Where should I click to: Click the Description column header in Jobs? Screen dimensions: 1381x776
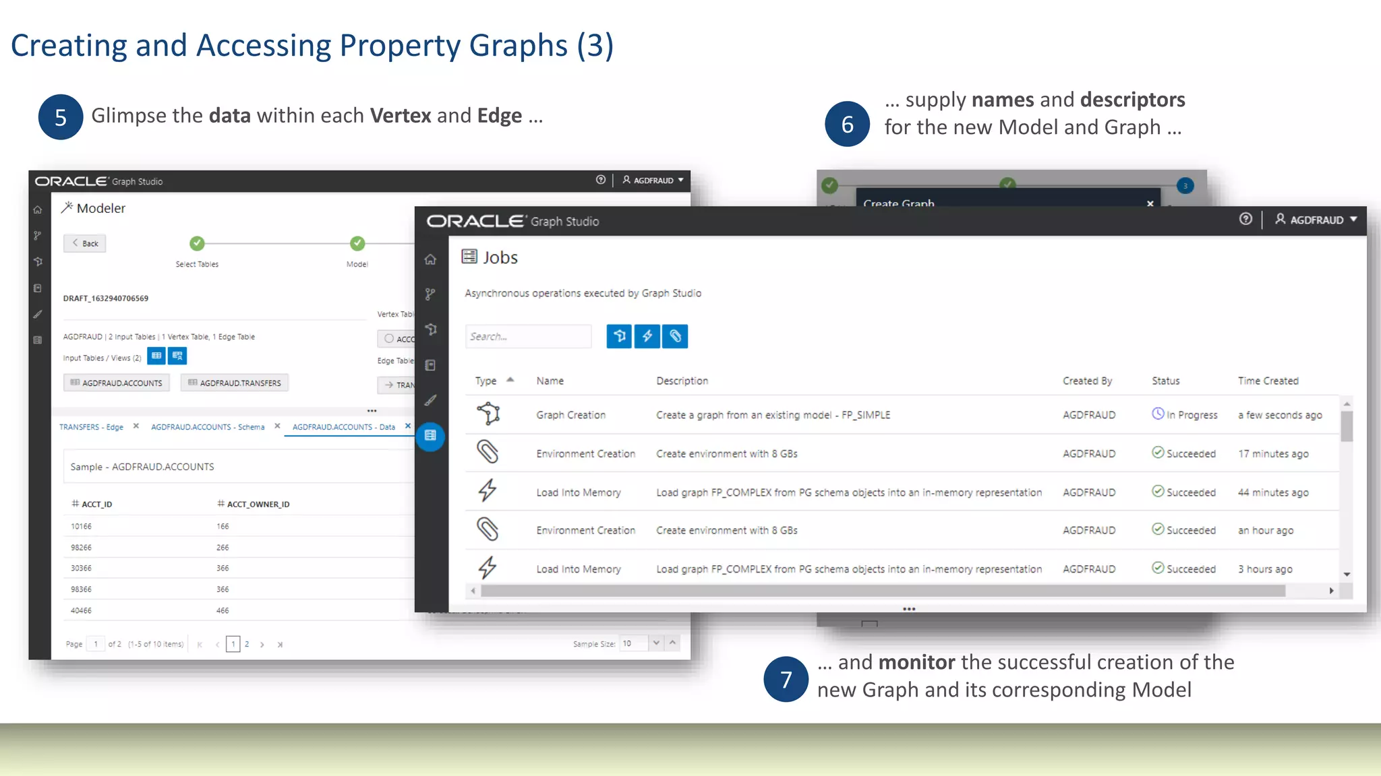682,381
